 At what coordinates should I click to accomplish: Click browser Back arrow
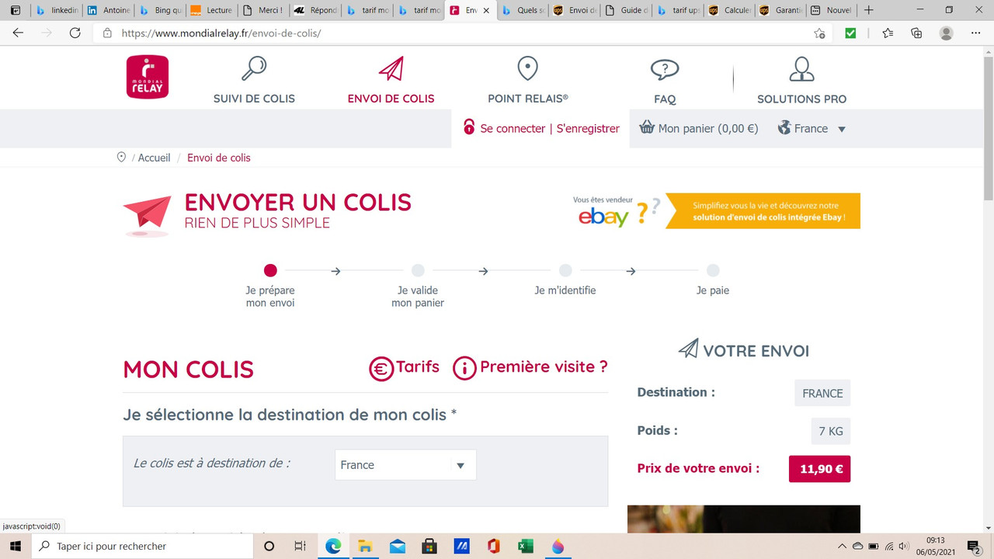[x=19, y=33]
